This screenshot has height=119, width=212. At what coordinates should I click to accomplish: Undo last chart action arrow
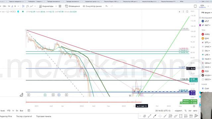point(107,6)
